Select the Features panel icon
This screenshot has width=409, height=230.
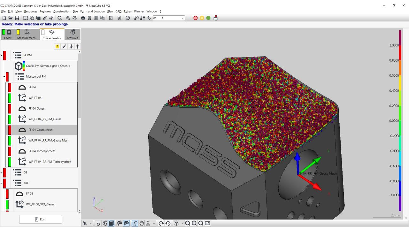(72, 32)
